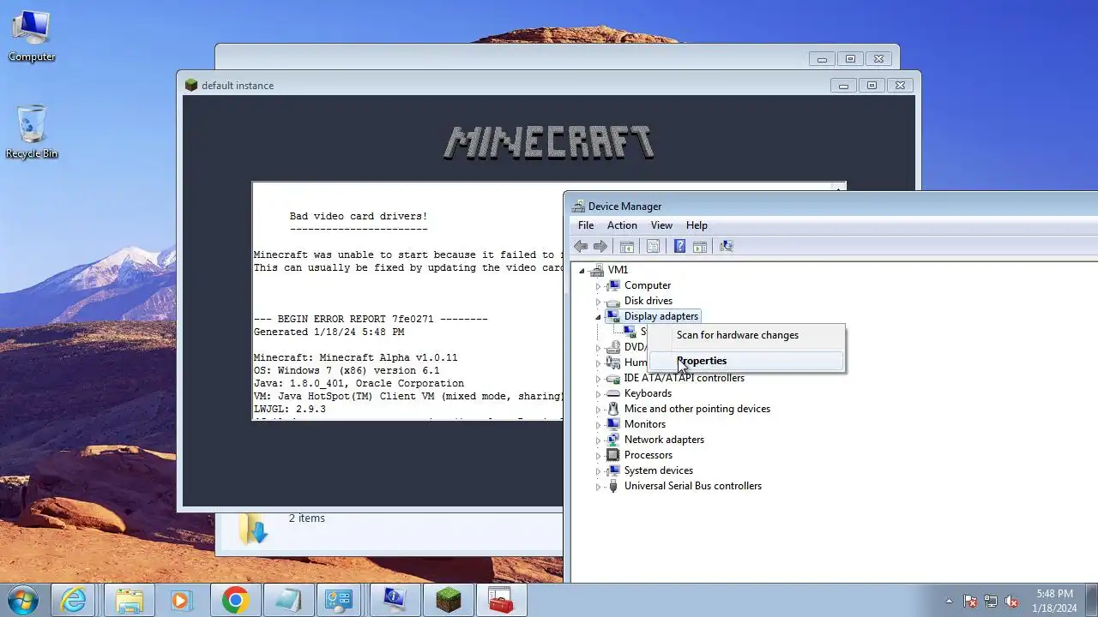Click the default instance window title
The width and height of the screenshot is (1098, 617).
coord(238,86)
